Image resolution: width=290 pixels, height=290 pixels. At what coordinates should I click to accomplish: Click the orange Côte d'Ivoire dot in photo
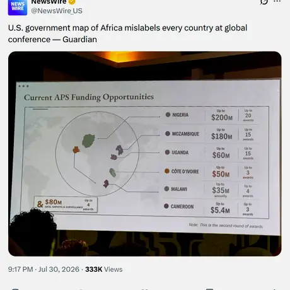[167, 171]
